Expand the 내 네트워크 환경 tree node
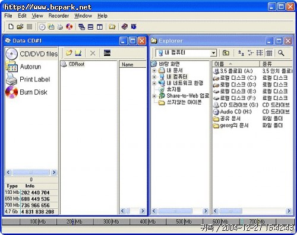 tap(154, 83)
